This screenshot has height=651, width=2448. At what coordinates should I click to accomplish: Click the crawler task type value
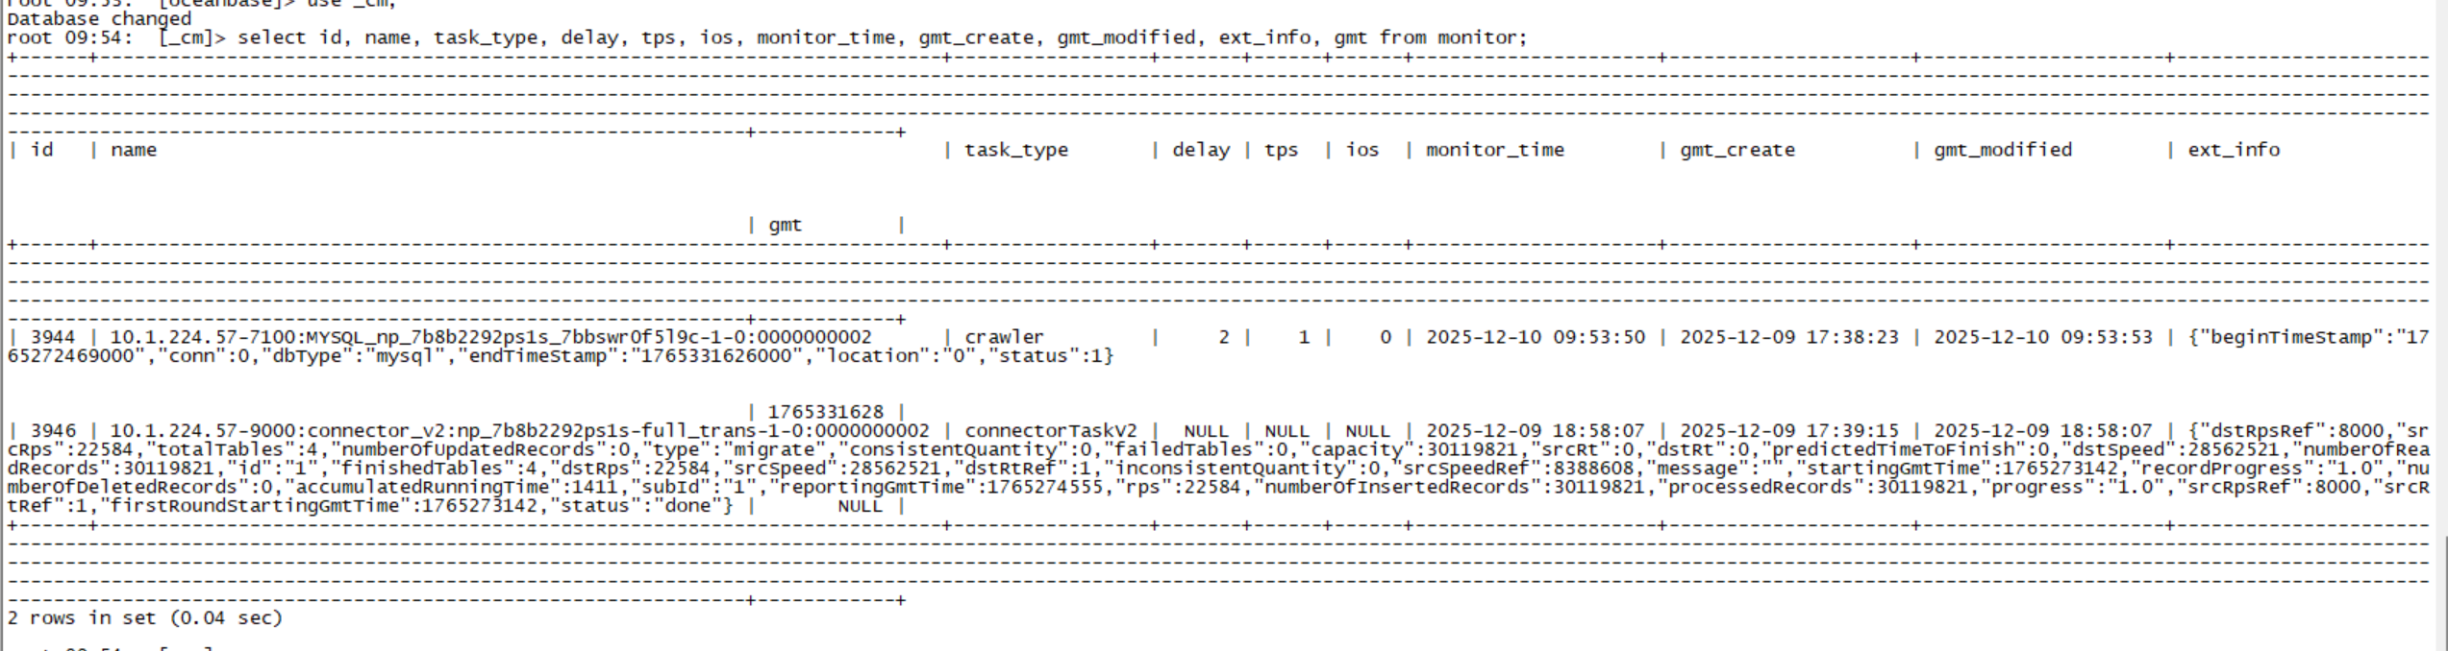pyautogui.click(x=1004, y=337)
